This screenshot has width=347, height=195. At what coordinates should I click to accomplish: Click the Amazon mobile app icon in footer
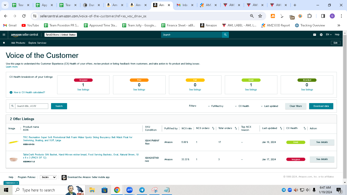[x=64, y=177]
